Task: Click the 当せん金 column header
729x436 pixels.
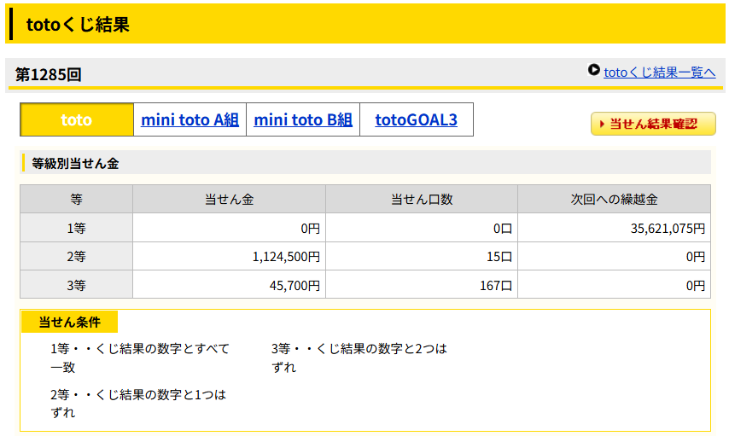Action: 230,200
